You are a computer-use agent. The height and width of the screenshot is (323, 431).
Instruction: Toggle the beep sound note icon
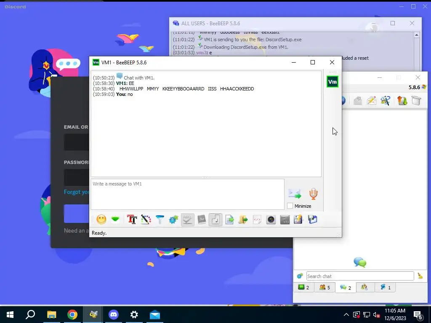pos(215,220)
